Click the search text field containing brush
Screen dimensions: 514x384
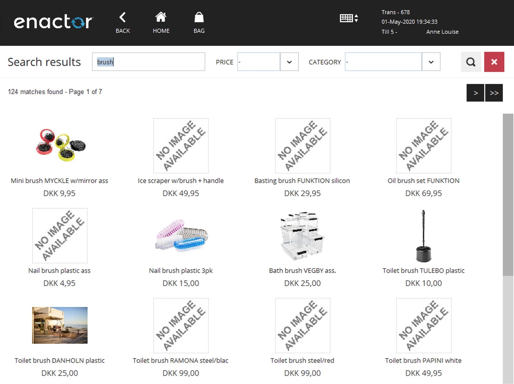coord(148,62)
